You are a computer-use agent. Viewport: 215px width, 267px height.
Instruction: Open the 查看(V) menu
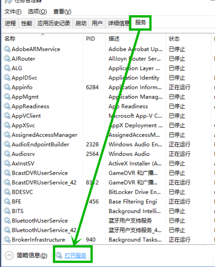pyautogui.click(x=62, y=12)
